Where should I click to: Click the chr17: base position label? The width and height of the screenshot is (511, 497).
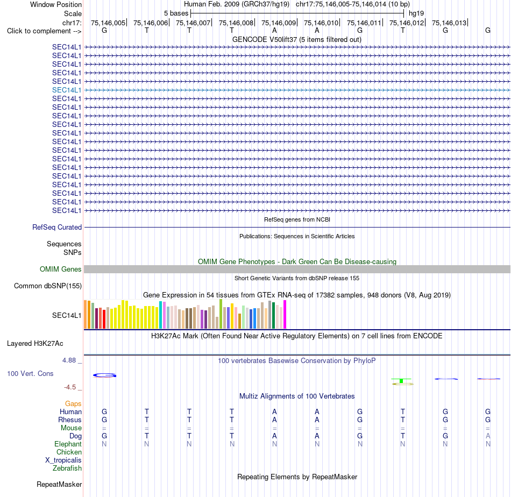[72, 23]
